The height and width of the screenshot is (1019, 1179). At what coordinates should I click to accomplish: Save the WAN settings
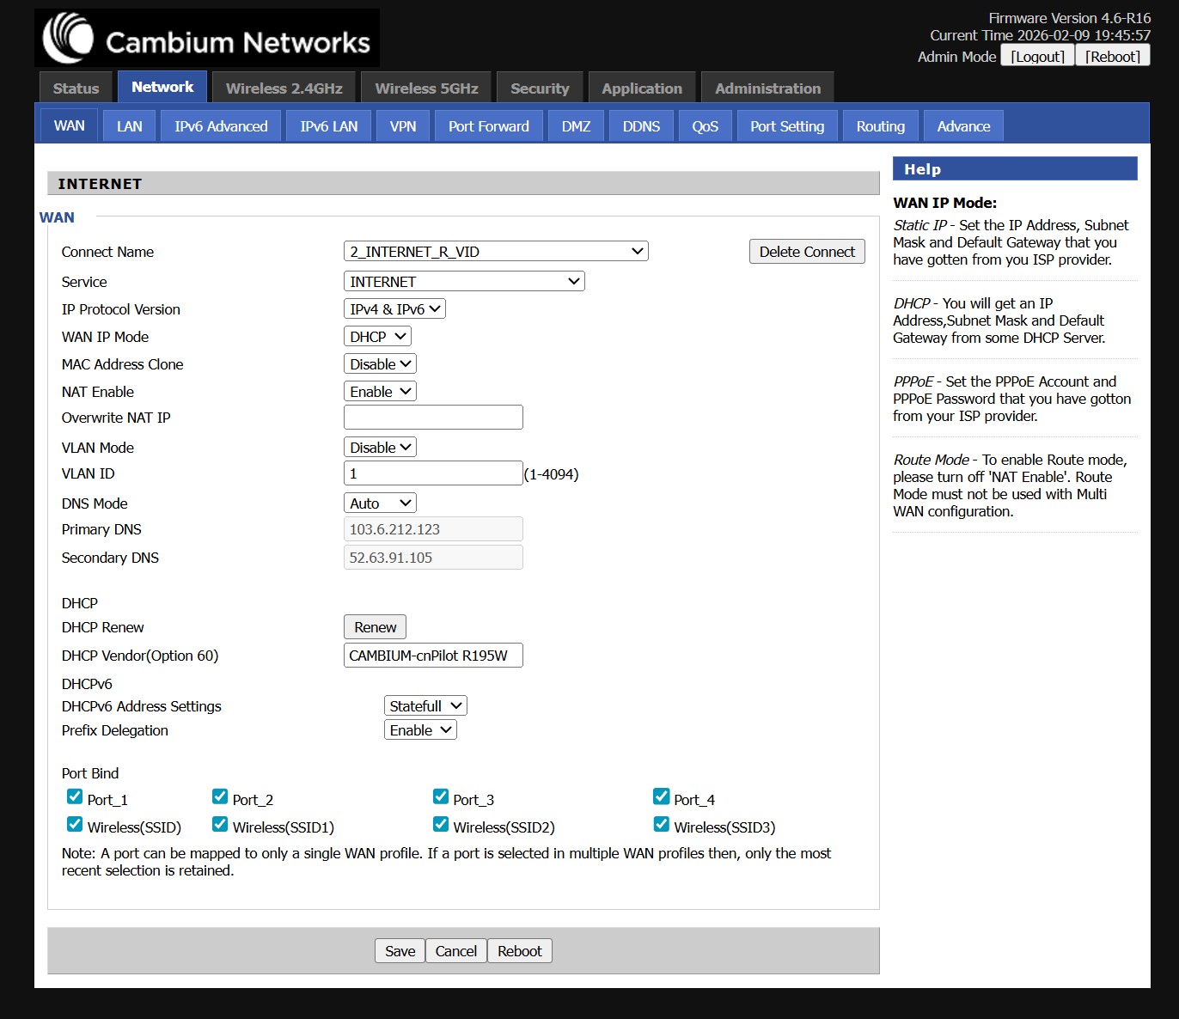pos(400,951)
